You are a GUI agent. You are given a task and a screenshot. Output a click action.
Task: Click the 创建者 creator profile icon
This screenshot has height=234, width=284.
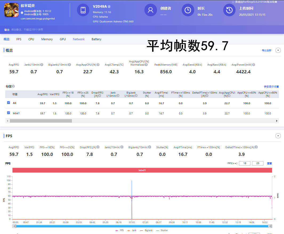click(x=151, y=10)
